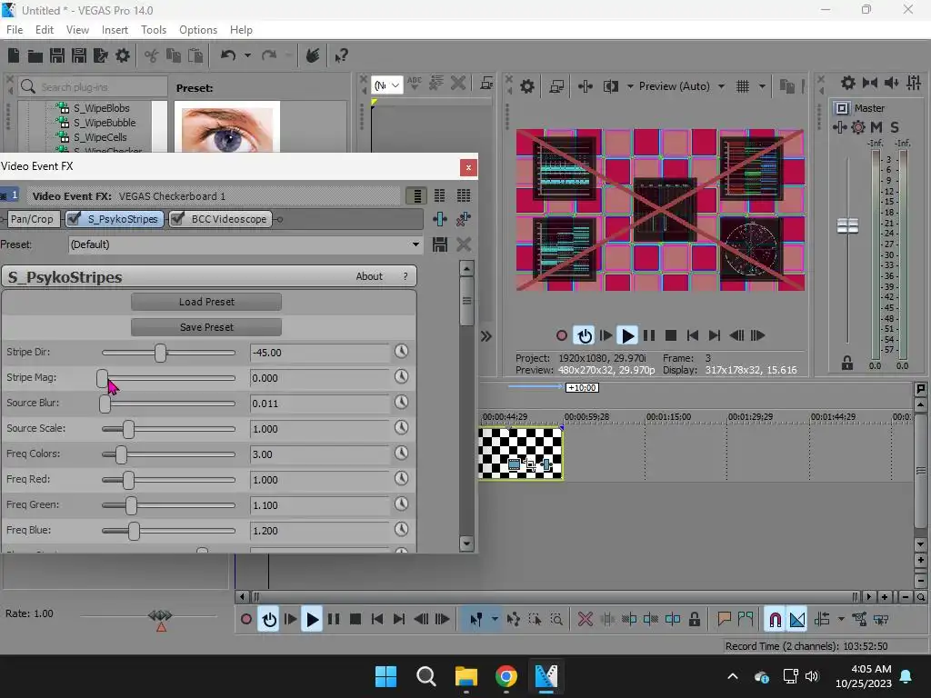Open the File menu

pyautogui.click(x=15, y=30)
